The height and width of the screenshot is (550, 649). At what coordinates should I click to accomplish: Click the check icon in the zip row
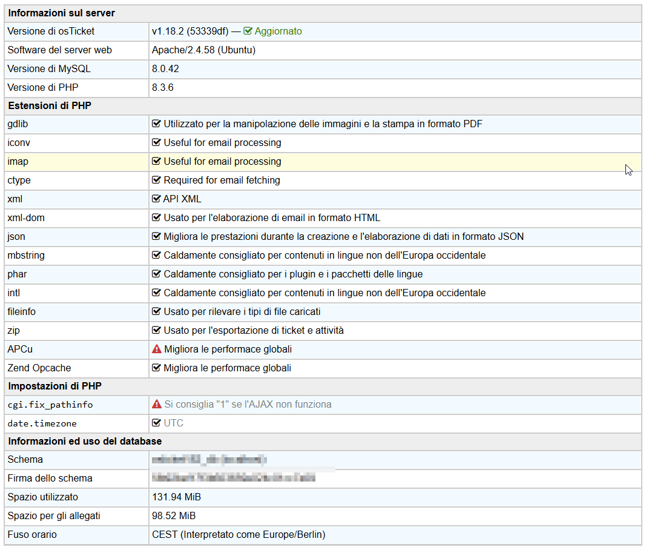(x=156, y=330)
